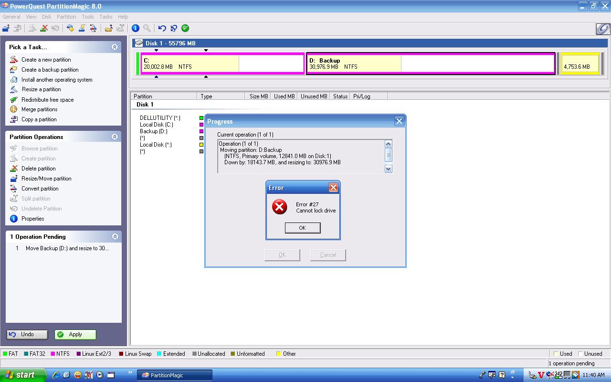Collapse the Partition Operations panel
This screenshot has width=611, height=382.
115,137
